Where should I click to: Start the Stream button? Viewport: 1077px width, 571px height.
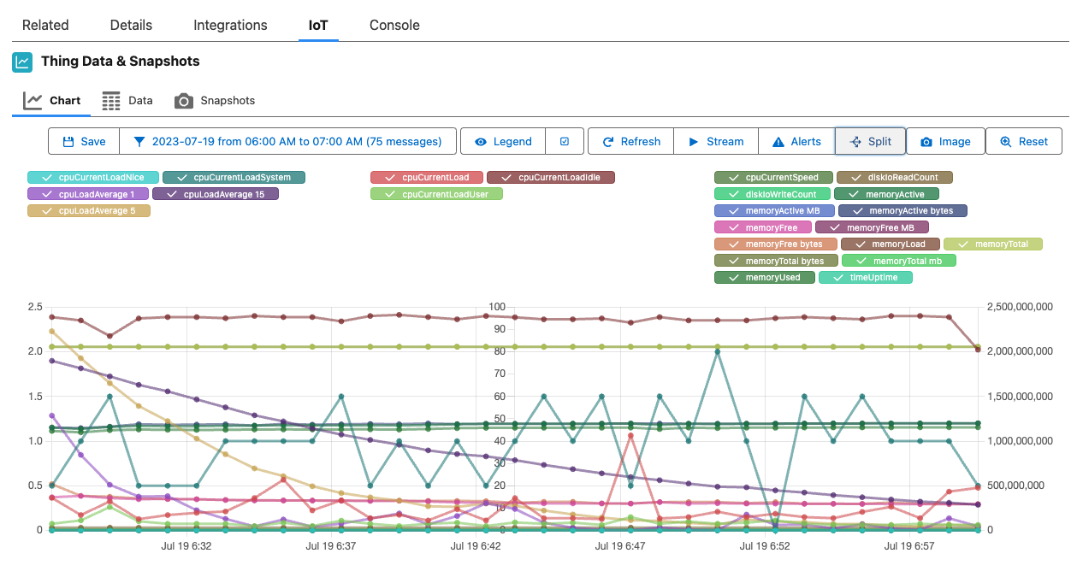click(x=716, y=141)
